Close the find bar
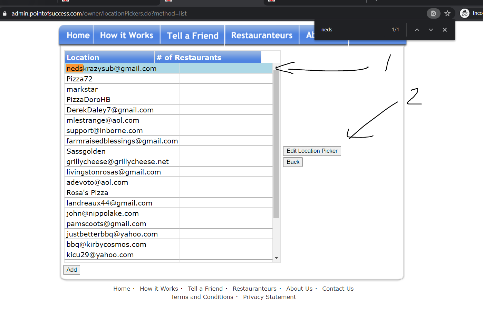The height and width of the screenshot is (311, 483). tap(445, 30)
